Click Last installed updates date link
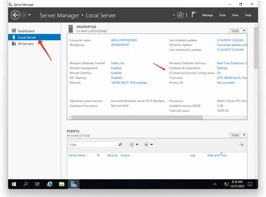Screen dimensions: 266x197 (230, 40)
